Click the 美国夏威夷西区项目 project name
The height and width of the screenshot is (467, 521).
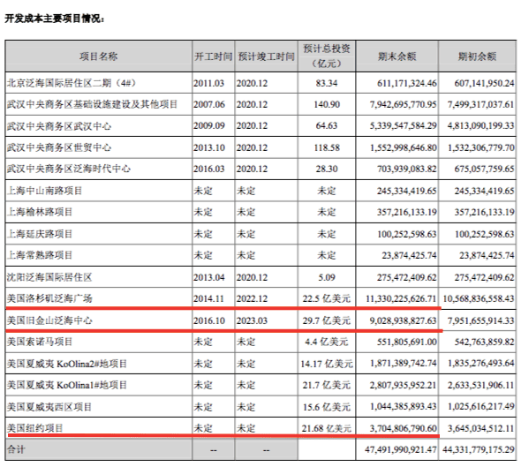pos(49,407)
